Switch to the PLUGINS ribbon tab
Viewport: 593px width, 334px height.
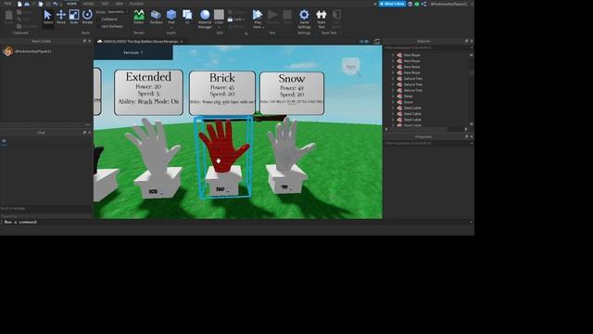(136, 4)
